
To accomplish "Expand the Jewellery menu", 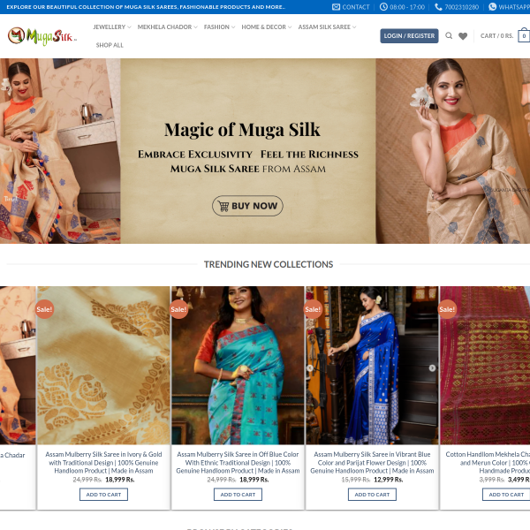I will (112, 27).
